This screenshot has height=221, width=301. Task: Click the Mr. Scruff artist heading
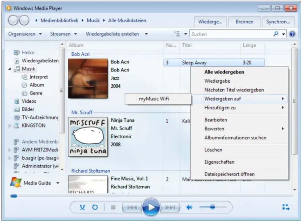82,112
